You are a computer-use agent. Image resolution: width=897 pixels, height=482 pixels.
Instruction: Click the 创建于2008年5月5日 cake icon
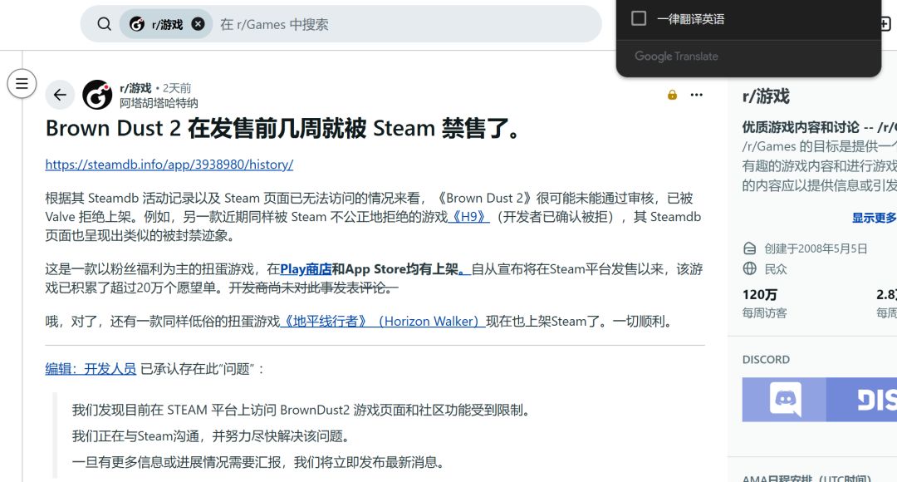749,248
